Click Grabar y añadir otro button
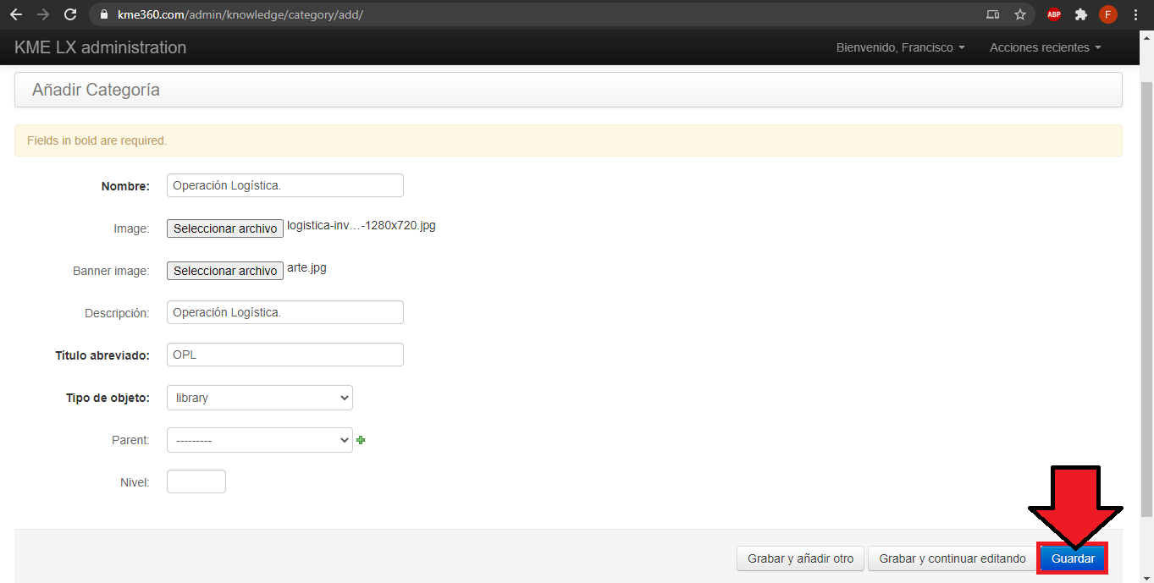This screenshot has width=1154, height=583. pyautogui.click(x=801, y=558)
